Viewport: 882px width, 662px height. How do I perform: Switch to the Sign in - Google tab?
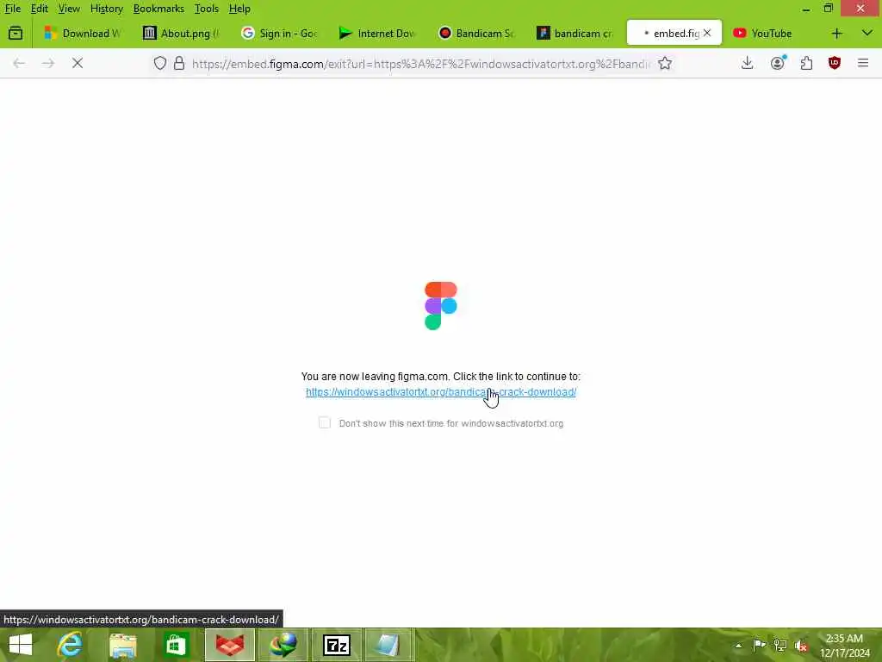[x=282, y=34]
